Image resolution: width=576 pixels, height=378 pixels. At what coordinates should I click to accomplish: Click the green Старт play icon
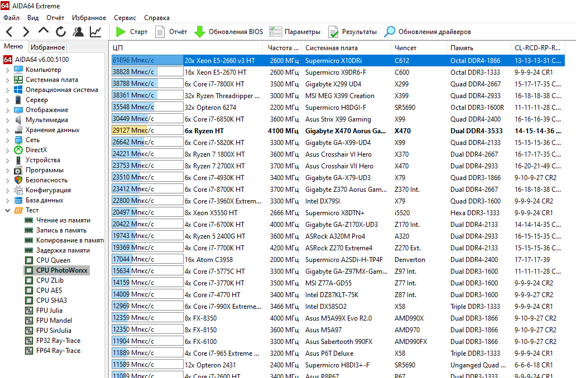(x=121, y=32)
